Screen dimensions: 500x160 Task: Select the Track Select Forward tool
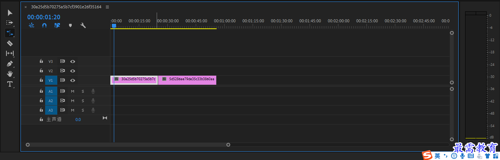pyautogui.click(x=10, y=23)
